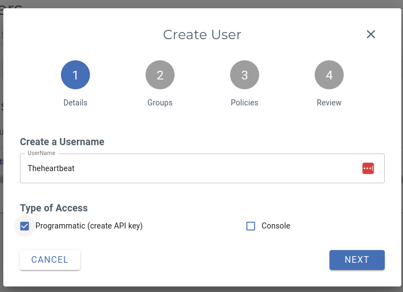Select step 1 Details circle
This screenshot has height=292, width=403.
point(75,75)
